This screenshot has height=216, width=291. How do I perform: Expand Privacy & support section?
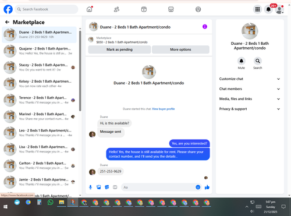[250, 109]
